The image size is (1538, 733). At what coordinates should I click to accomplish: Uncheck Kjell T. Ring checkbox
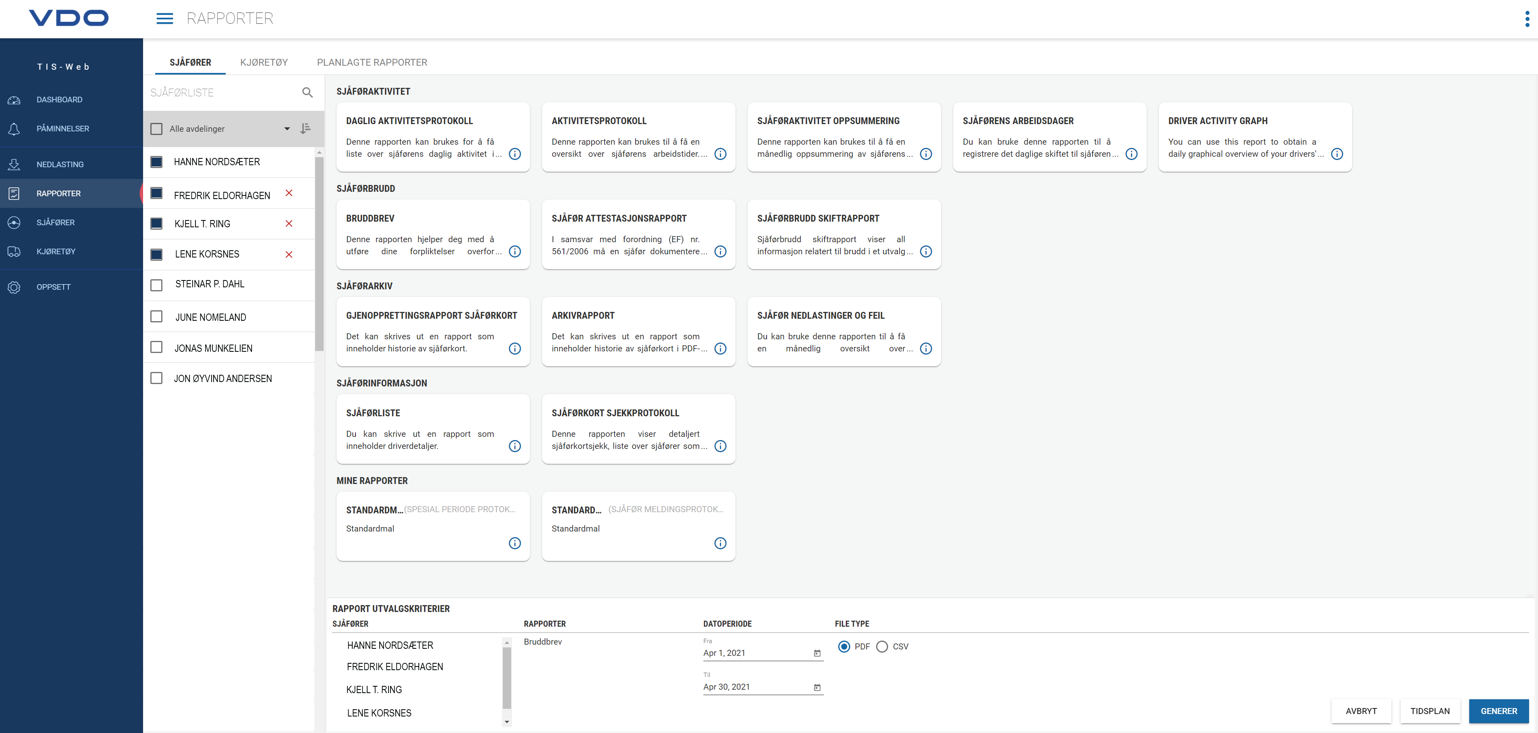pos(156,223)
